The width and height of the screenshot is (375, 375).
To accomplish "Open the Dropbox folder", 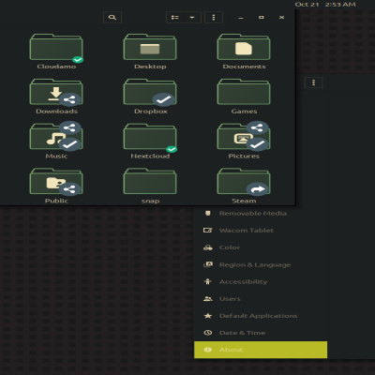I will [150, 92].
